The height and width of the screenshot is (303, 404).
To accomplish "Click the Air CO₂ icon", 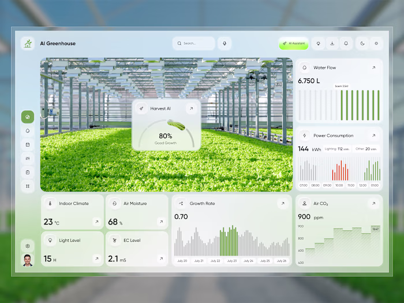I will tap(305, 204).
